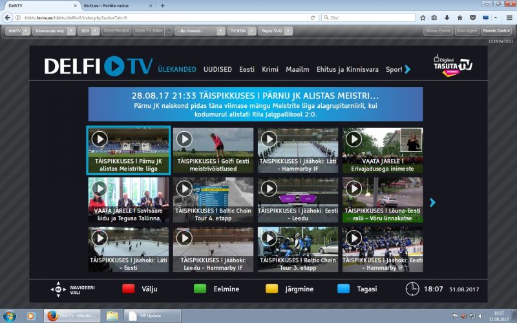Click the site information icon in address bar
The image size is (517, 323).
click(18, 18)
